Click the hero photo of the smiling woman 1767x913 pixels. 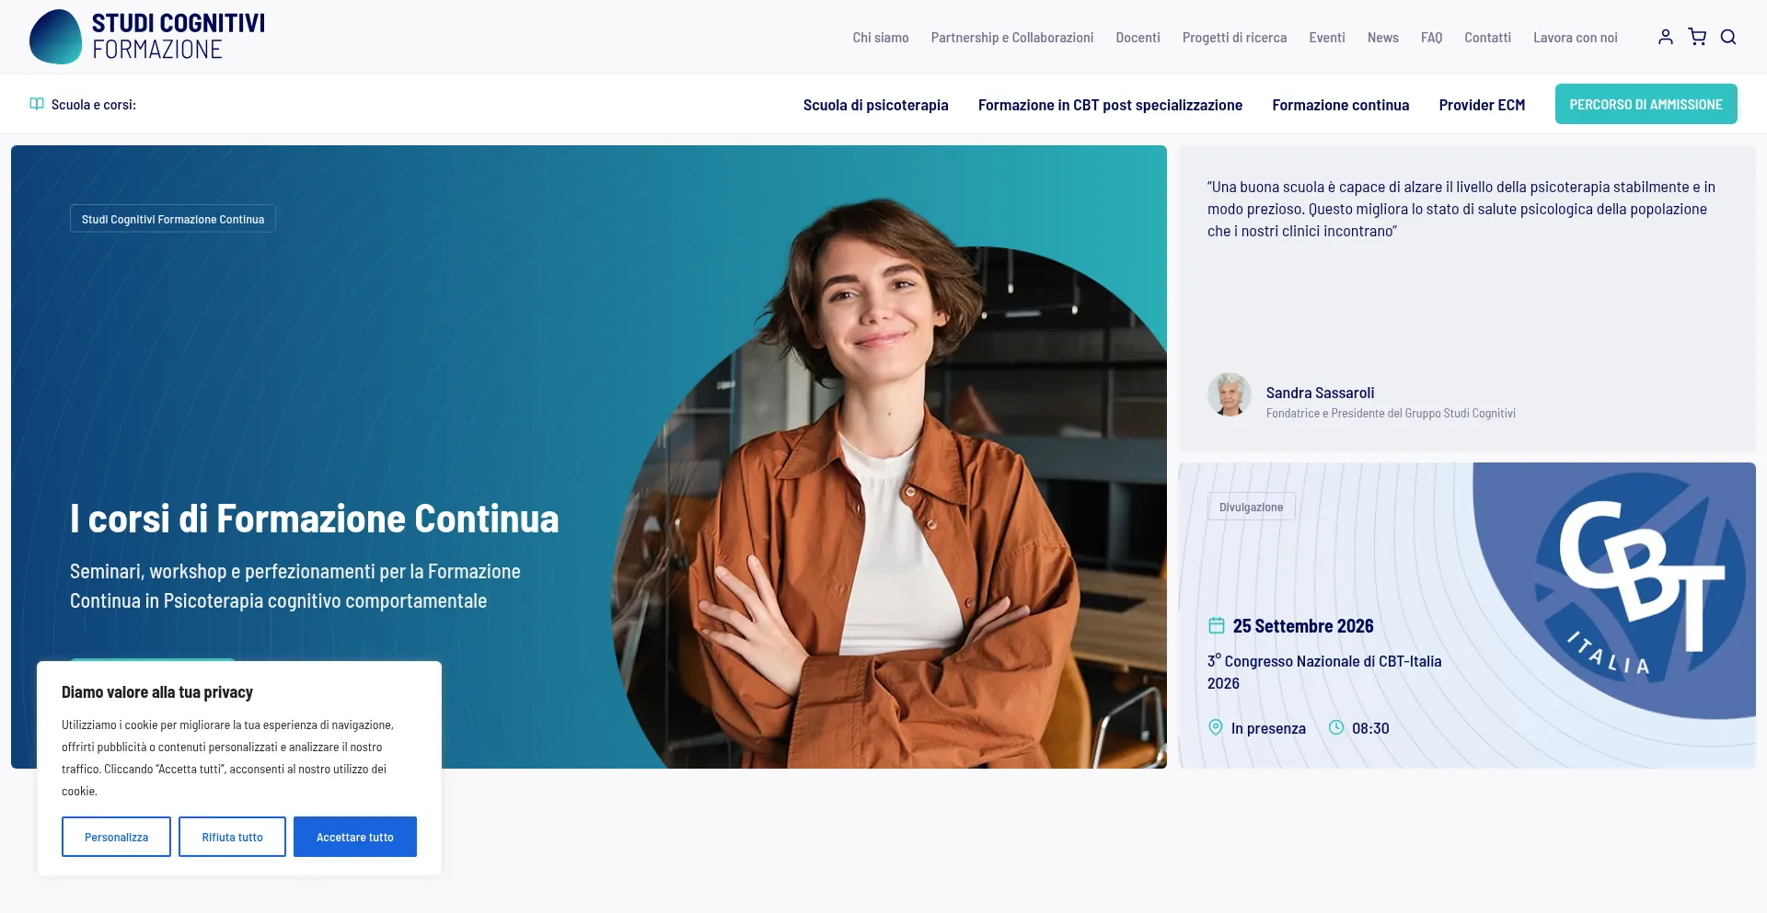pos(889,483)
